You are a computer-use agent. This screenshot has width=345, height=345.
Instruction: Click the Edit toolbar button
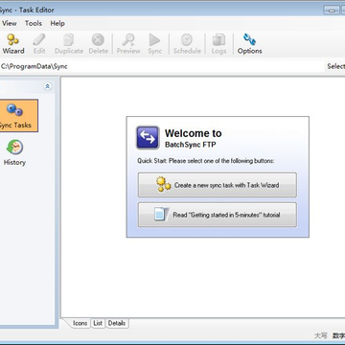pos(39,44)
